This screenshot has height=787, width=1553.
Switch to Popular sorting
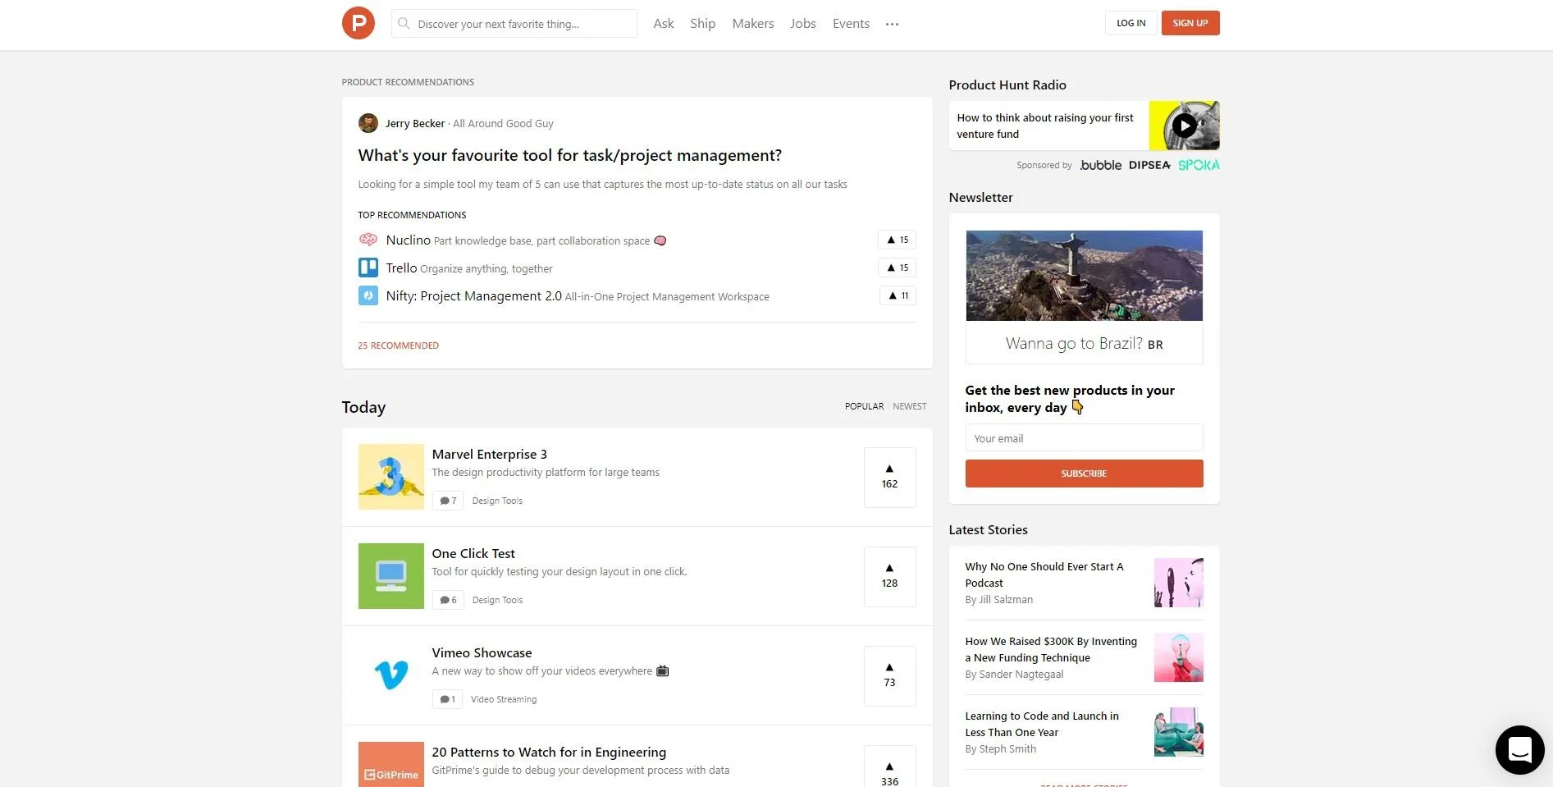(x=865, y=406)
